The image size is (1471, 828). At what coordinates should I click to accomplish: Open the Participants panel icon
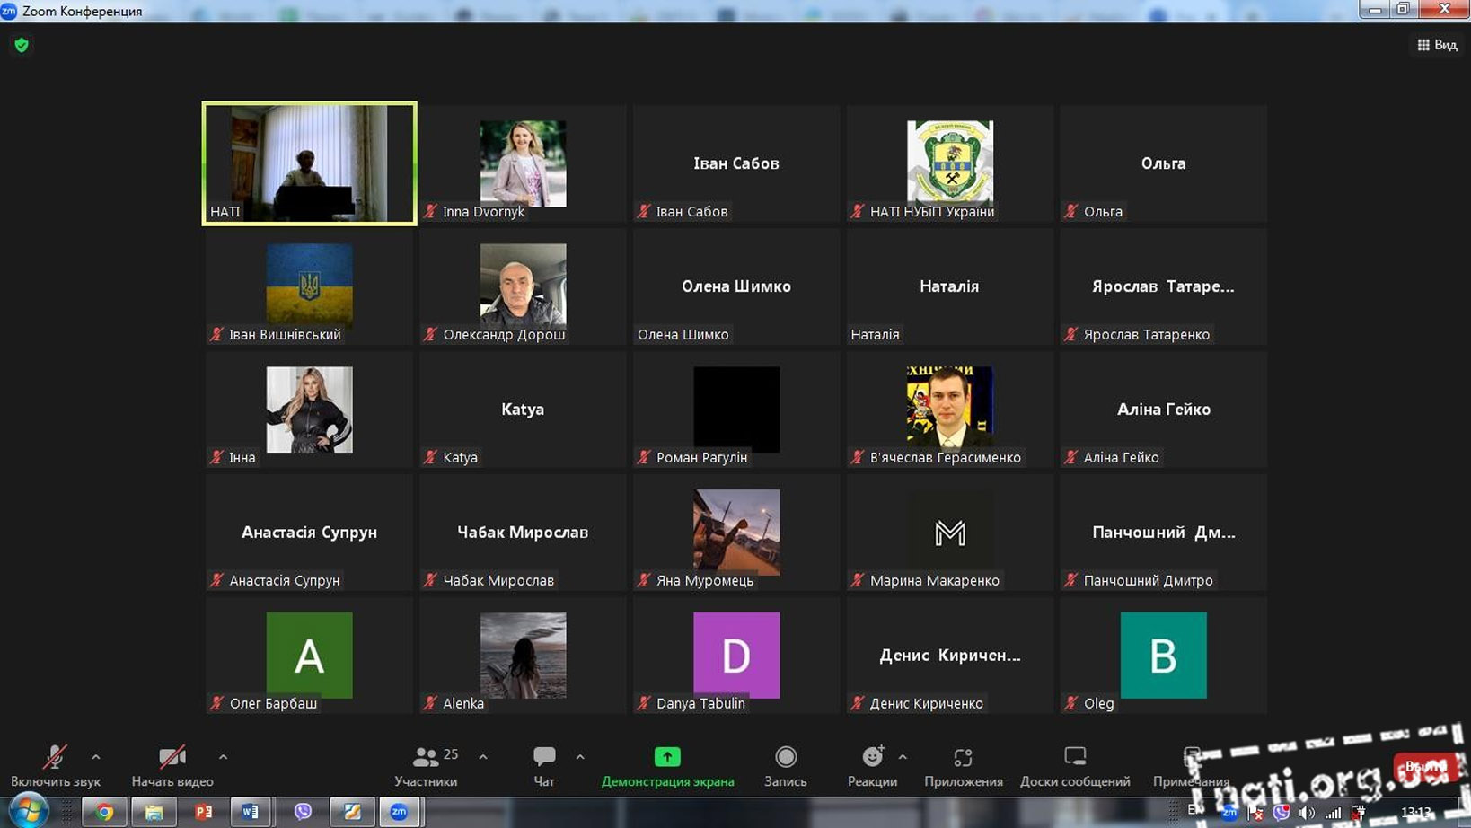click(x=426, y=758)
